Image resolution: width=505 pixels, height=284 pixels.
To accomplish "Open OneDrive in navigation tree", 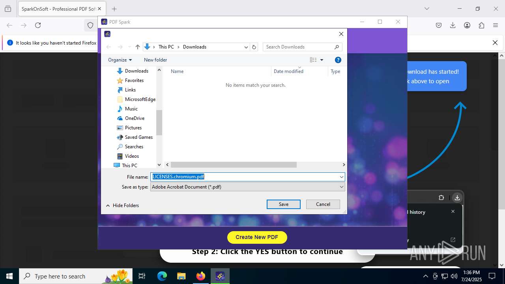I will (135, 118).
